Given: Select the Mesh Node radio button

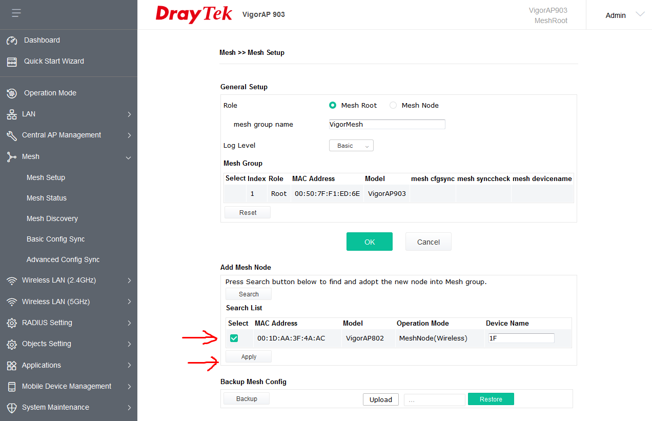Looking at the screenshot, I should pos(393,105).
